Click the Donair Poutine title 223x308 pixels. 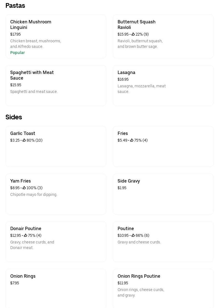click(26, 229)
